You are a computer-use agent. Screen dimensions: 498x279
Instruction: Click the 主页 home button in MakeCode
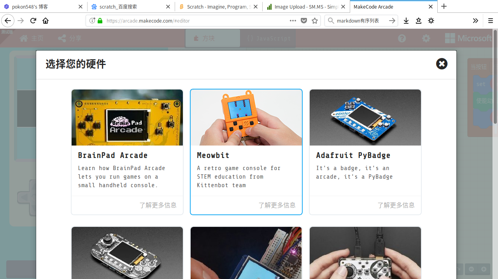(x=32, y=38)
